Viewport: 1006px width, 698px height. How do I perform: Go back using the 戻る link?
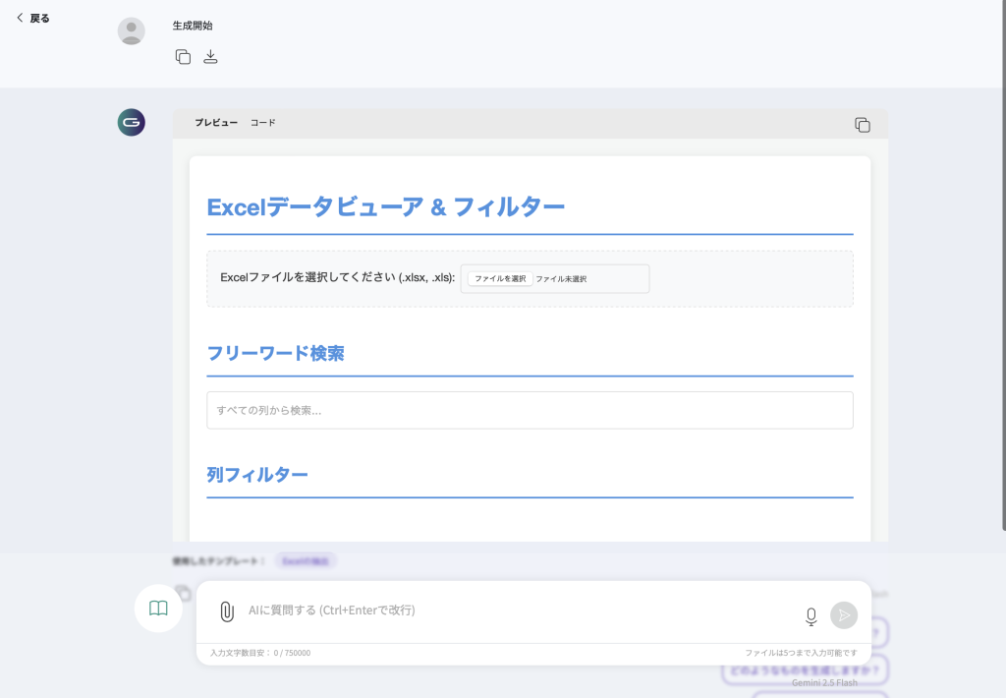32,18
